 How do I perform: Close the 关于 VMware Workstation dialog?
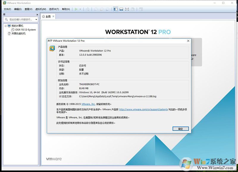click(x=188, y=41)
